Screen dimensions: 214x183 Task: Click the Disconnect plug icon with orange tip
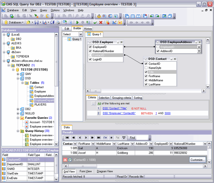point(36,16)
